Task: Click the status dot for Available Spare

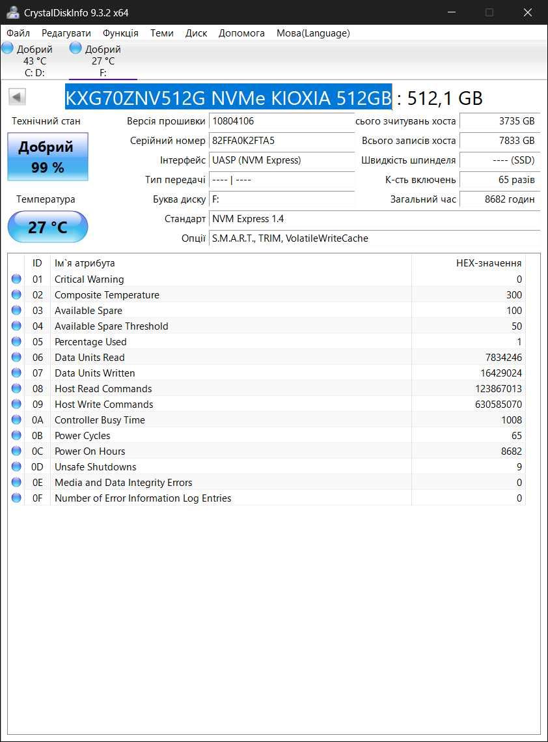Action: [x=16, y=310]
